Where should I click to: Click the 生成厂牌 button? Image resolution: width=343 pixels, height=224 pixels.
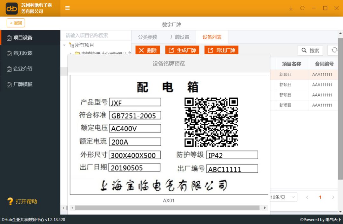[x=182, y=50]
